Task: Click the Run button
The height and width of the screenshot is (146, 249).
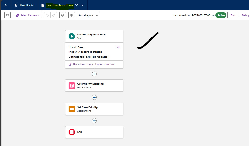Action: (x=233, y=15)
